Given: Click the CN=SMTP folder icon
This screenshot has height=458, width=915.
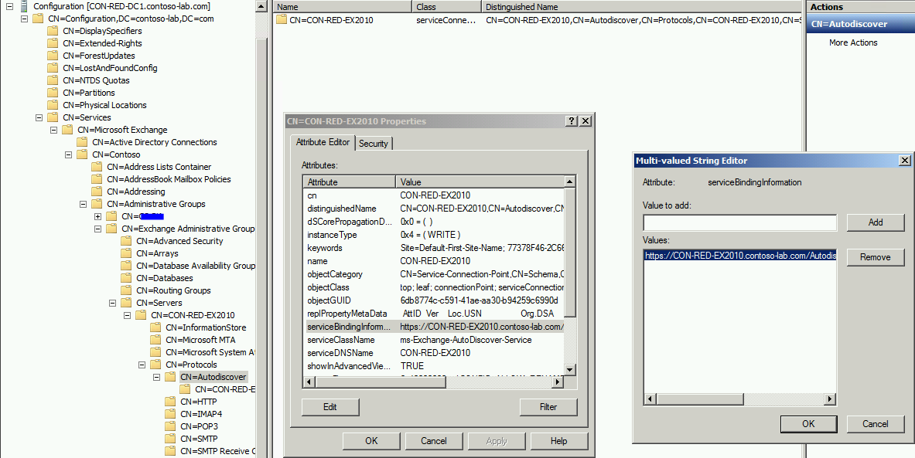Looking at the screenshot, I should [170, 438].
